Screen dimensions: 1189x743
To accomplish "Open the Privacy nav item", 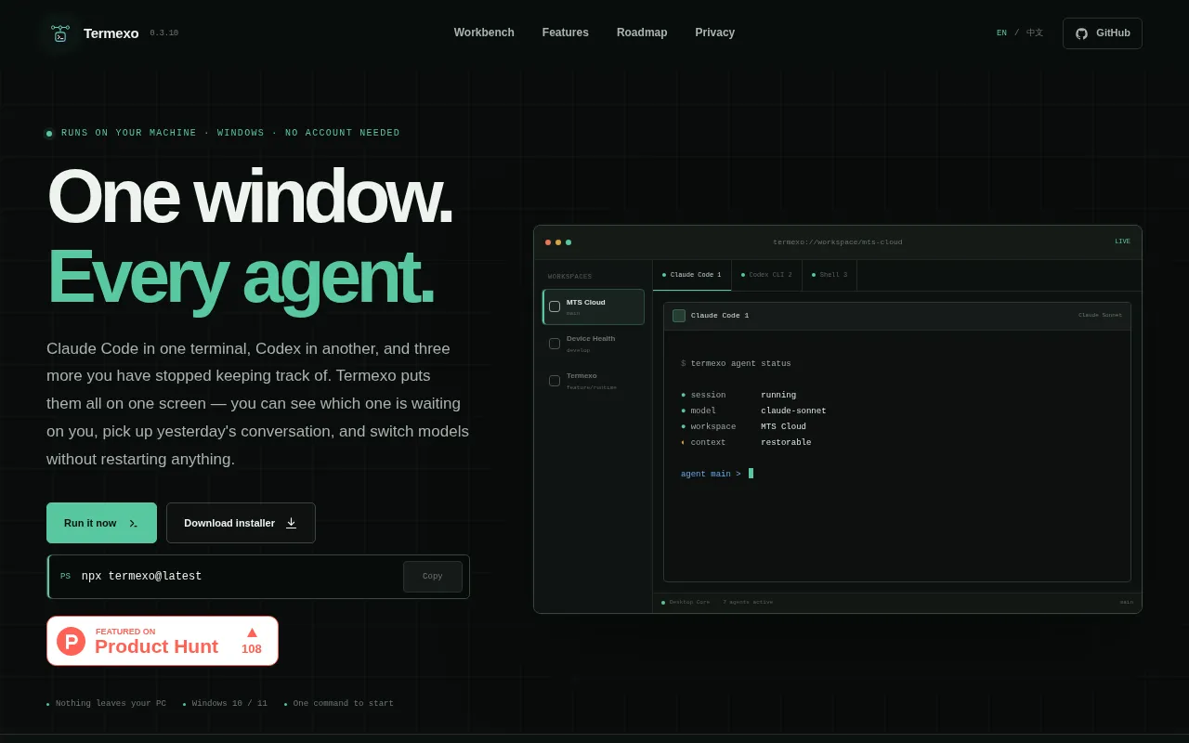I will pyautogui.click(x=715, y=33).
